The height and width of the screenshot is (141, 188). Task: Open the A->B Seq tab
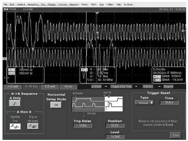31,87
